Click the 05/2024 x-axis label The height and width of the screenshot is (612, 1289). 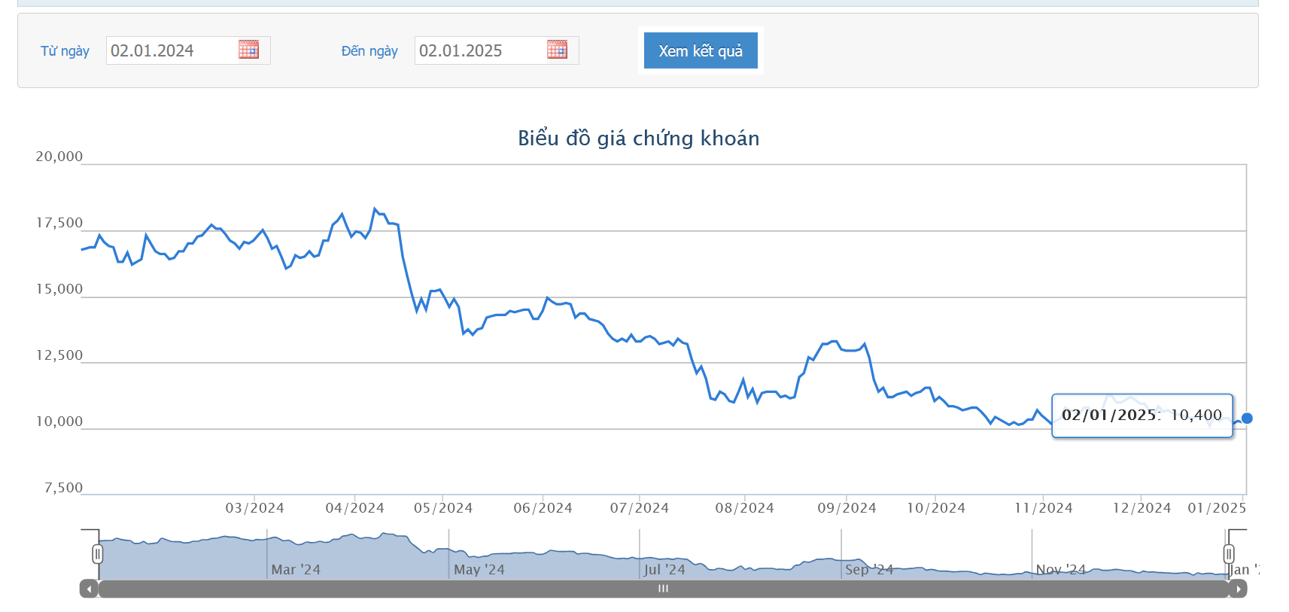coord(443,508)
